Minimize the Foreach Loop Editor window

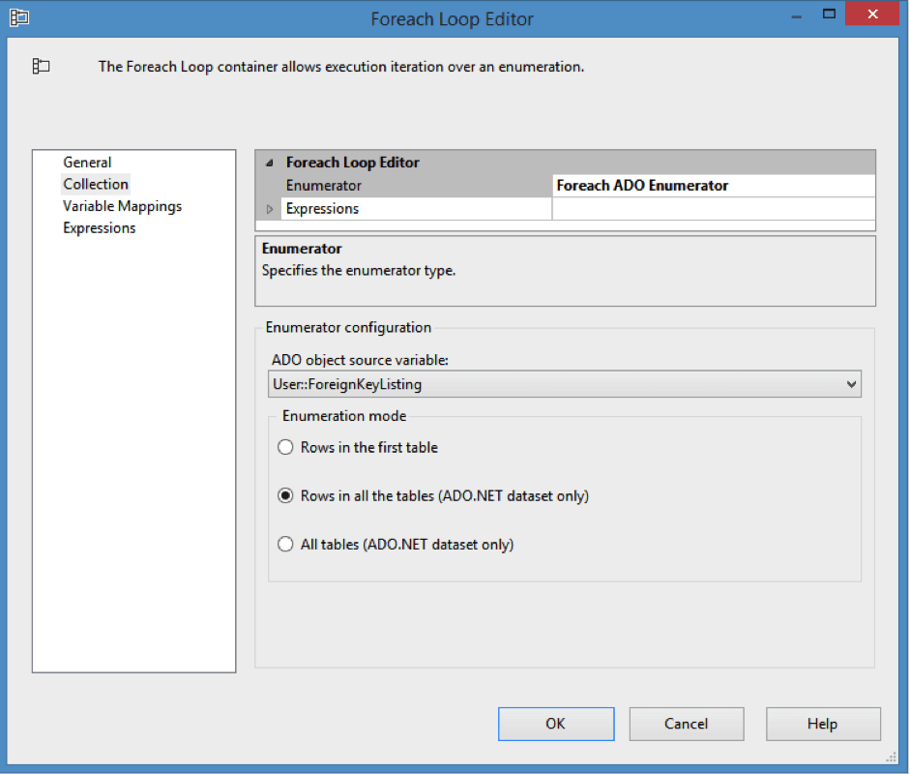796,15
